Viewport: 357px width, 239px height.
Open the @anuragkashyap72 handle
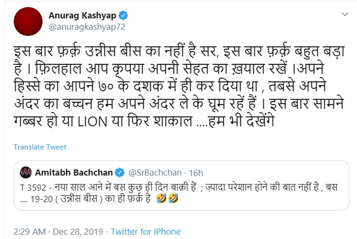coord(87,27)
